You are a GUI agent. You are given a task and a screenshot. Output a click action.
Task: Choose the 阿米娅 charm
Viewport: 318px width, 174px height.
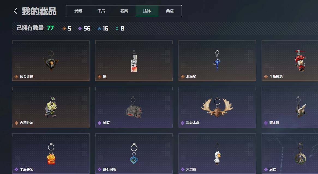290,107
